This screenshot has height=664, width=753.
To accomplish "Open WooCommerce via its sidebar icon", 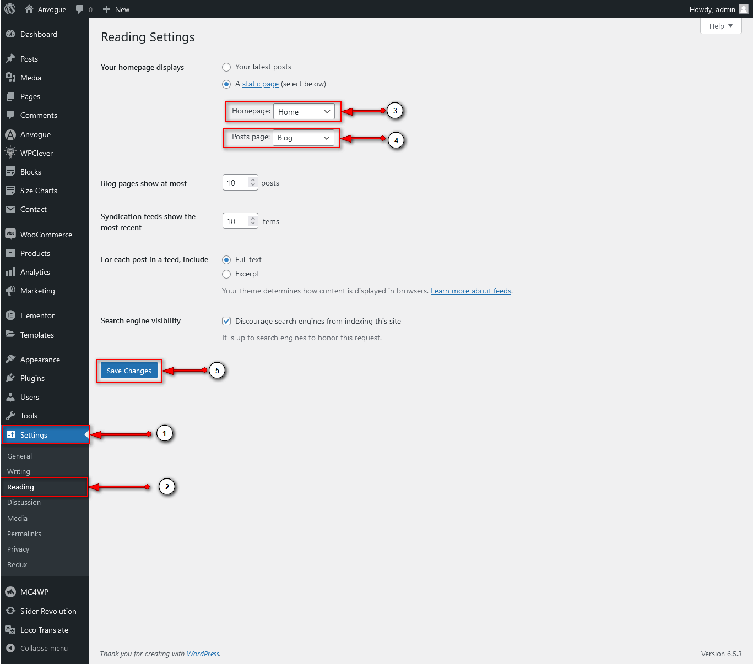I will point(10,234).
